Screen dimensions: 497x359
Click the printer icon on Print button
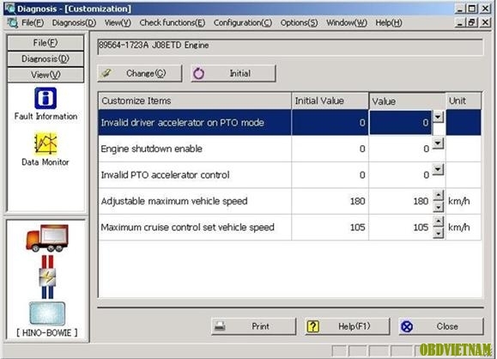220,326
